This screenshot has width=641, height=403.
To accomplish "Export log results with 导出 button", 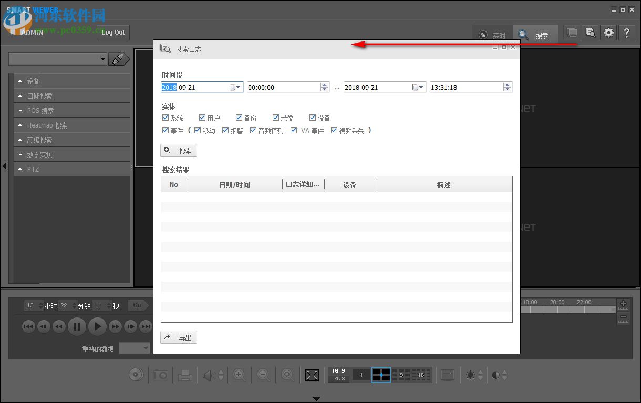I will [179, 337].
